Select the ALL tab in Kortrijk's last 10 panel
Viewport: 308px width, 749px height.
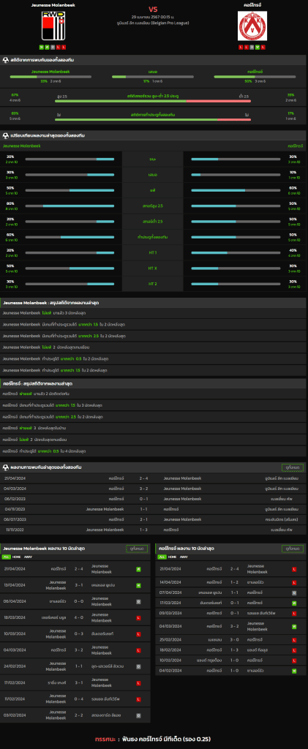pos(162,557)
